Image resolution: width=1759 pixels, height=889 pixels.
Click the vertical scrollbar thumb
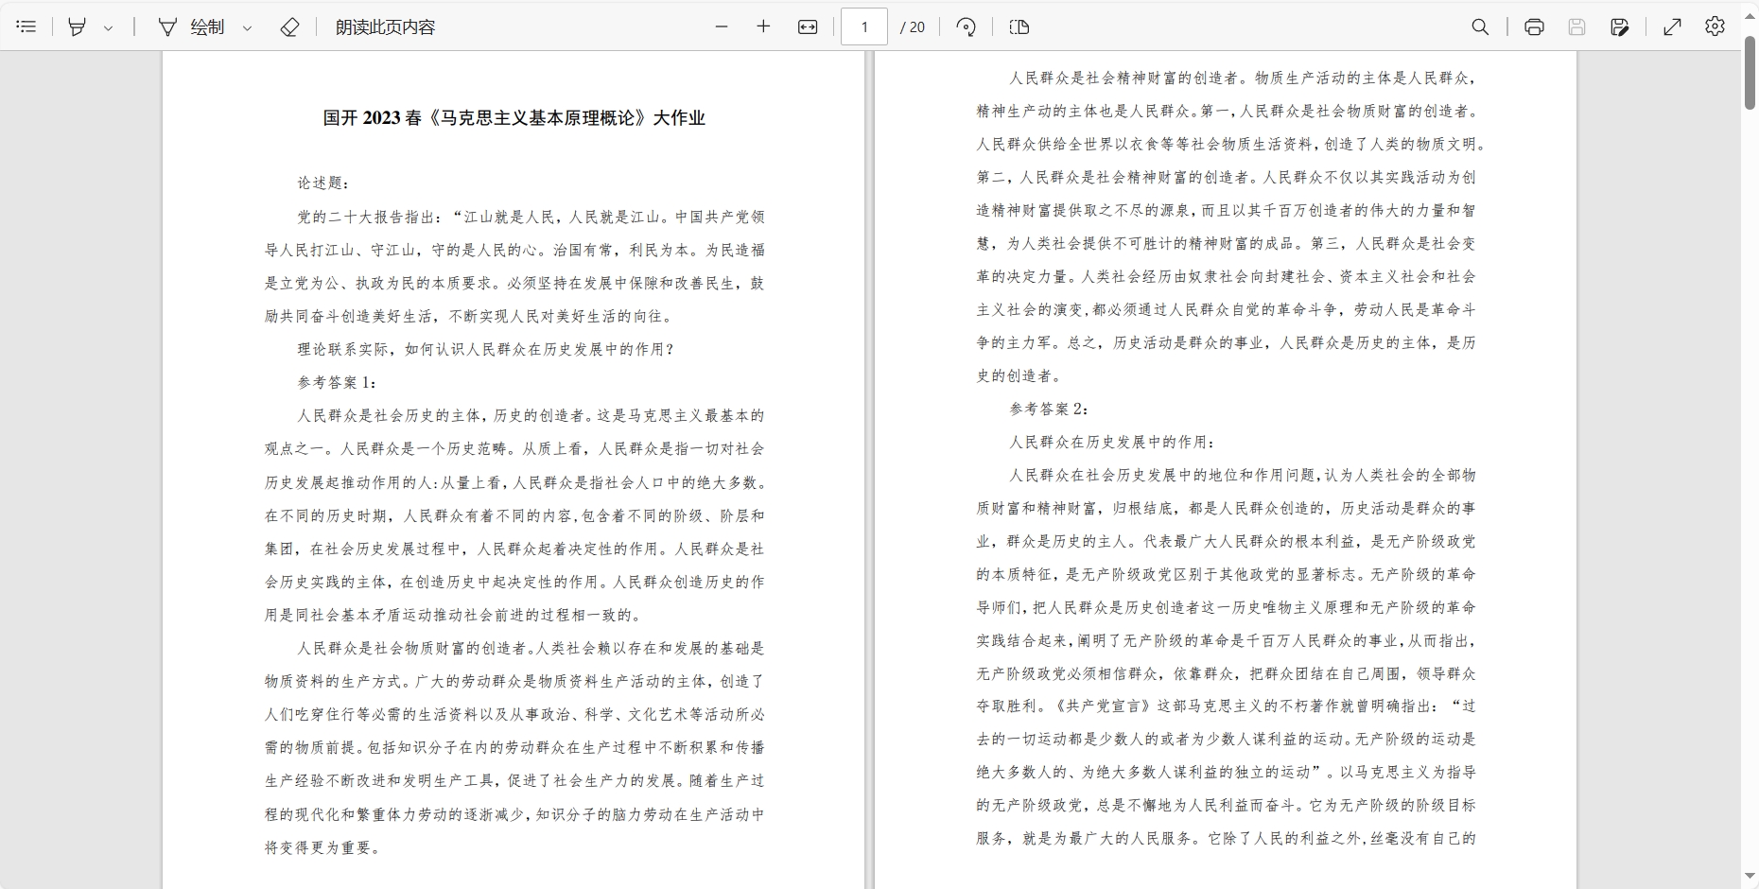coord(1750,72)
